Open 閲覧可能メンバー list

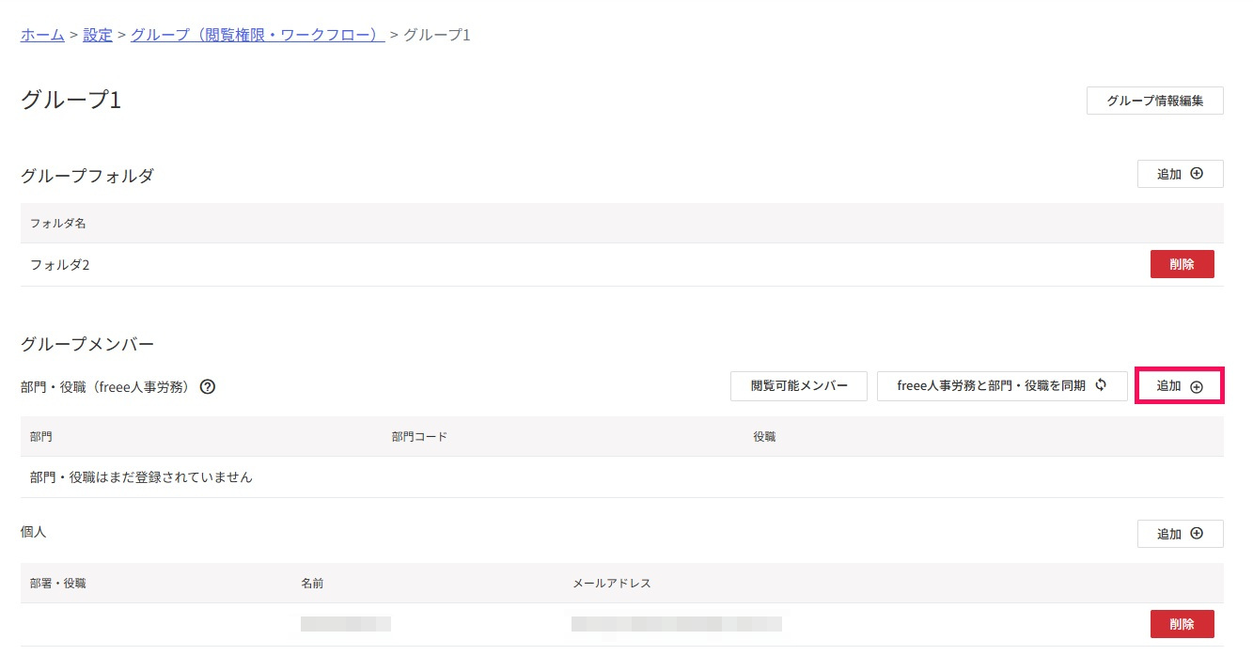(798, 386)
